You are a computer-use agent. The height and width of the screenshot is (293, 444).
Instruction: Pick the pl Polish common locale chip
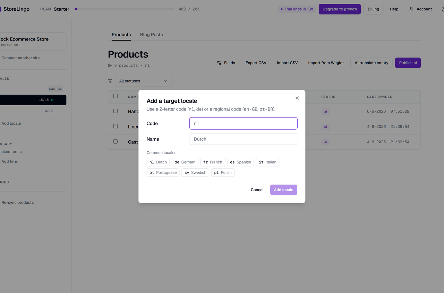coord(223,172)
